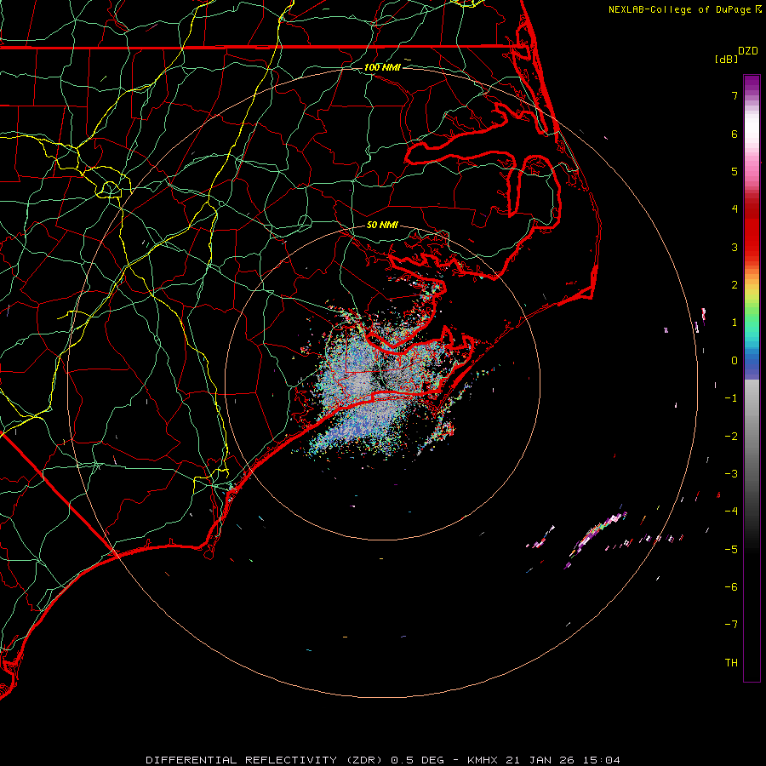Click the DZD legend title
766x766 pixels.
click(x=748, y=51)
